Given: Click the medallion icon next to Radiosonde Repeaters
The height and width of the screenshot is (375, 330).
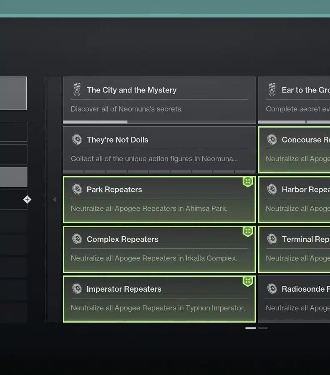Looking at the screenshot, I should 272,289.
